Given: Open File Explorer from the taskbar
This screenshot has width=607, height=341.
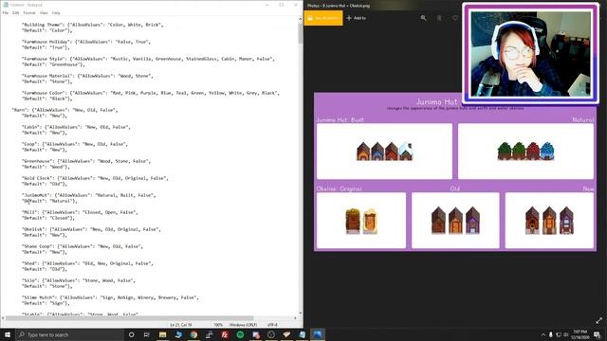Looking at the screenshot, I should 162,334.
